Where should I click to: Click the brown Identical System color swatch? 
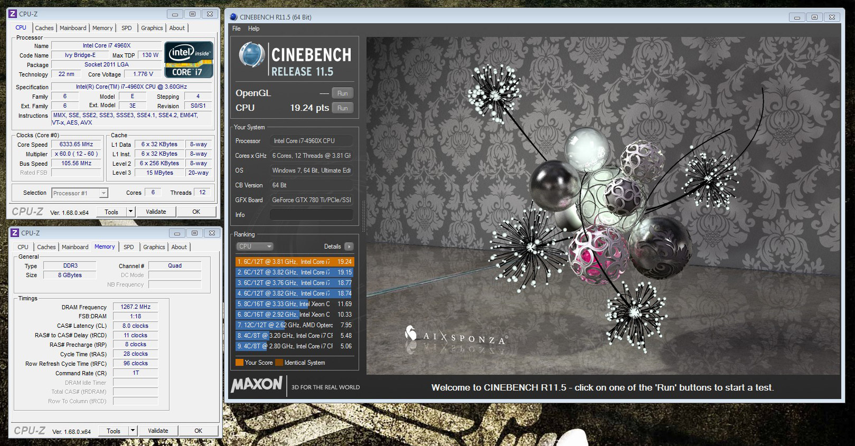coord(279,363)
